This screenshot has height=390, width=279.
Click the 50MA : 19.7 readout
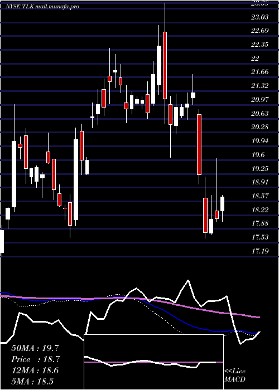(36, 348)
